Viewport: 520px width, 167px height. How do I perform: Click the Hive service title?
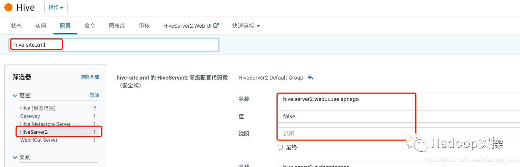click(x=26, y=8)
